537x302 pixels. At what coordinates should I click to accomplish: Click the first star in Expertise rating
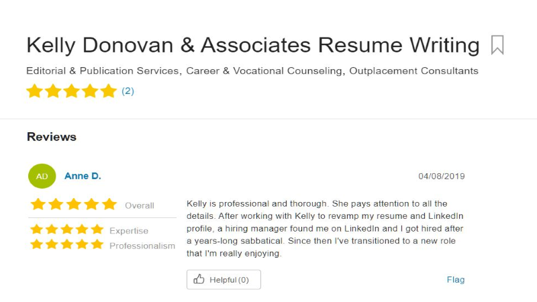(37, 229)
